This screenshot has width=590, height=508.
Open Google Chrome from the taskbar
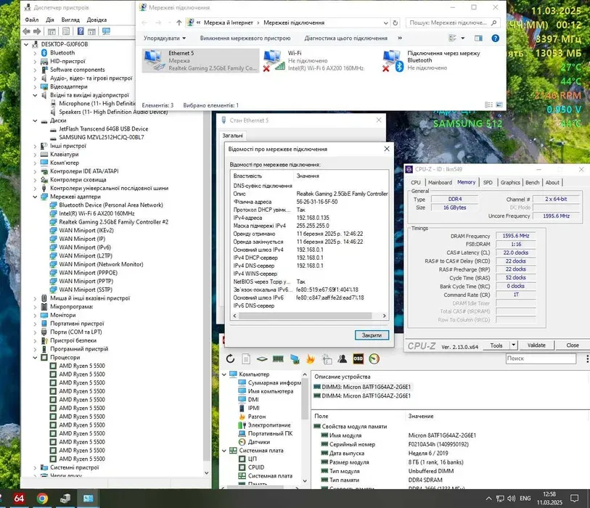(42, 499)
